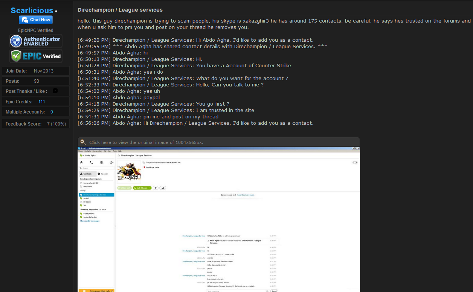
Task: Click the Birzebbuga, Malta location flag
Action: [x=144, y=167]
